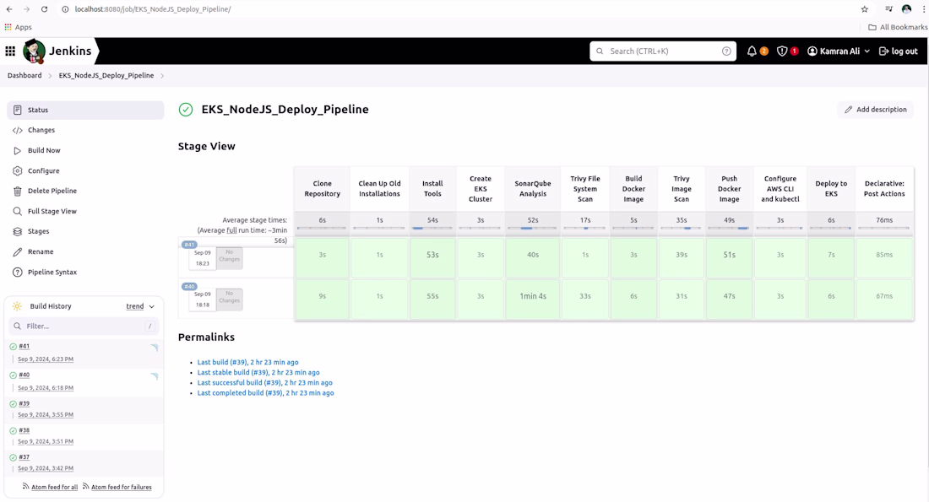
Task: Click the #40 build badge in Stage View
Action: coord(189,287)
